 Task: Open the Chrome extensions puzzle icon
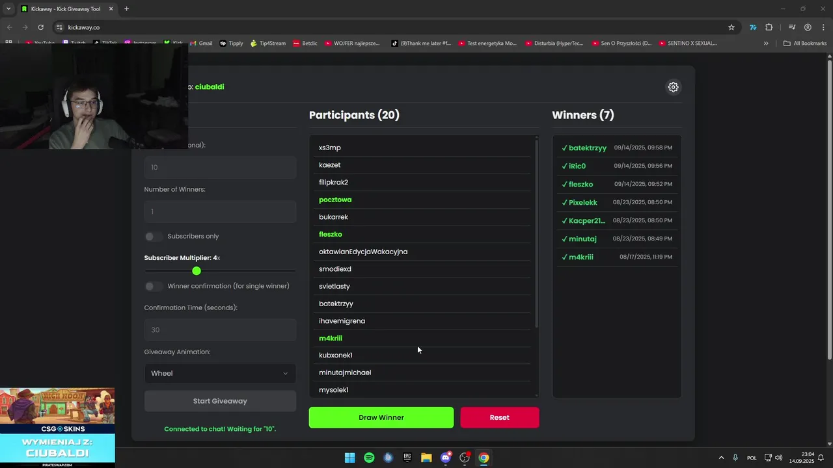pos(769,27)
